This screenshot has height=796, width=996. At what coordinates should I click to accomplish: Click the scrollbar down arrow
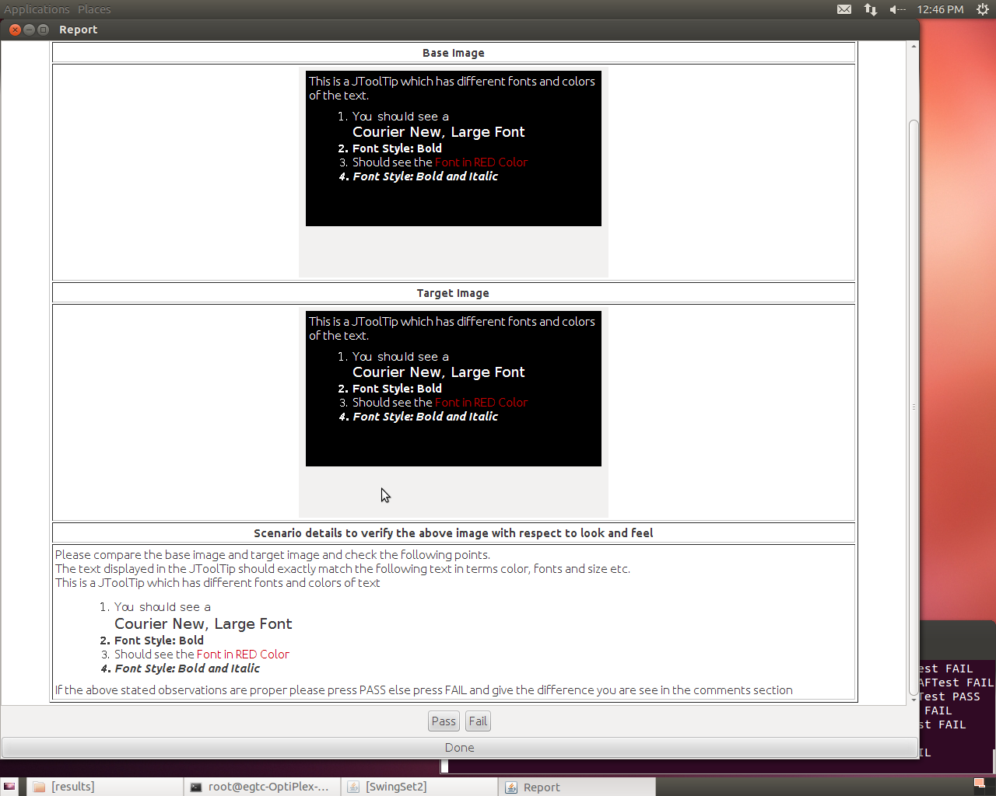click(914, 700)
